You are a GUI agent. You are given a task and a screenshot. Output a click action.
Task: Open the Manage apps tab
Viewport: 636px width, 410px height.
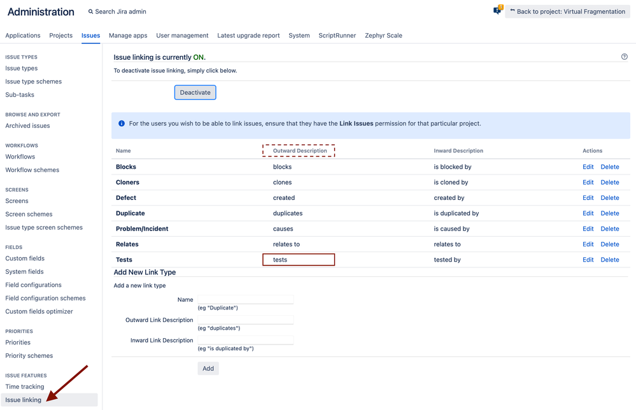pyautogui.click(x=128, y=35)
